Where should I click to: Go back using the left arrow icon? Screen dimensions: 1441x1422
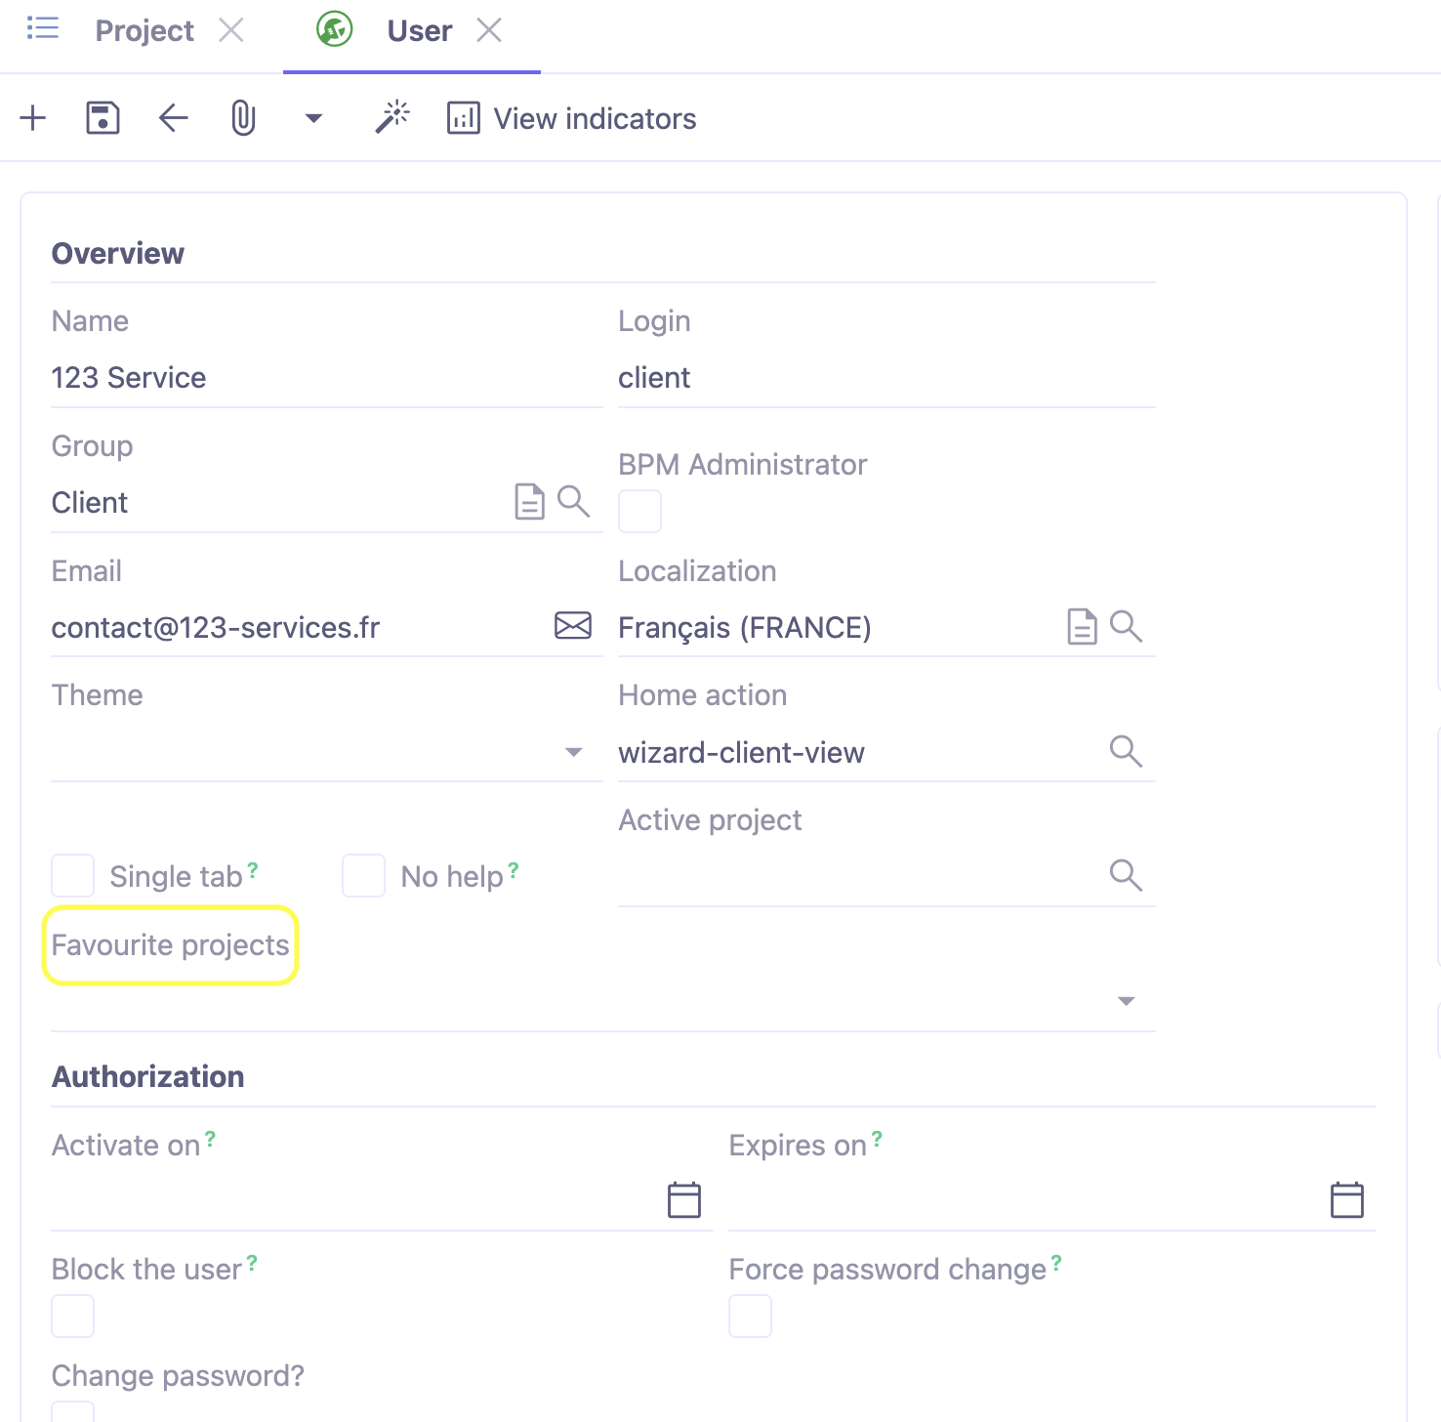tap(173, 118)
